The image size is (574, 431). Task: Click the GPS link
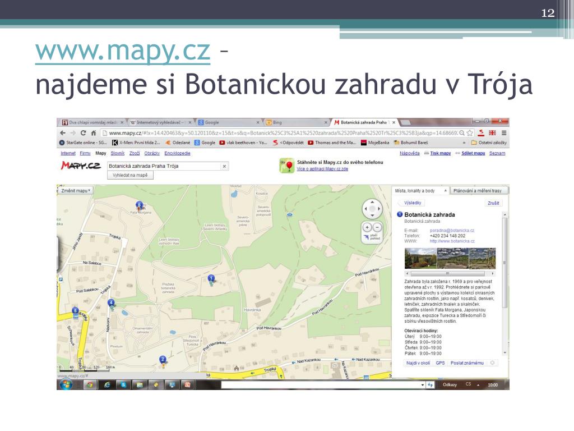[440, 363]
